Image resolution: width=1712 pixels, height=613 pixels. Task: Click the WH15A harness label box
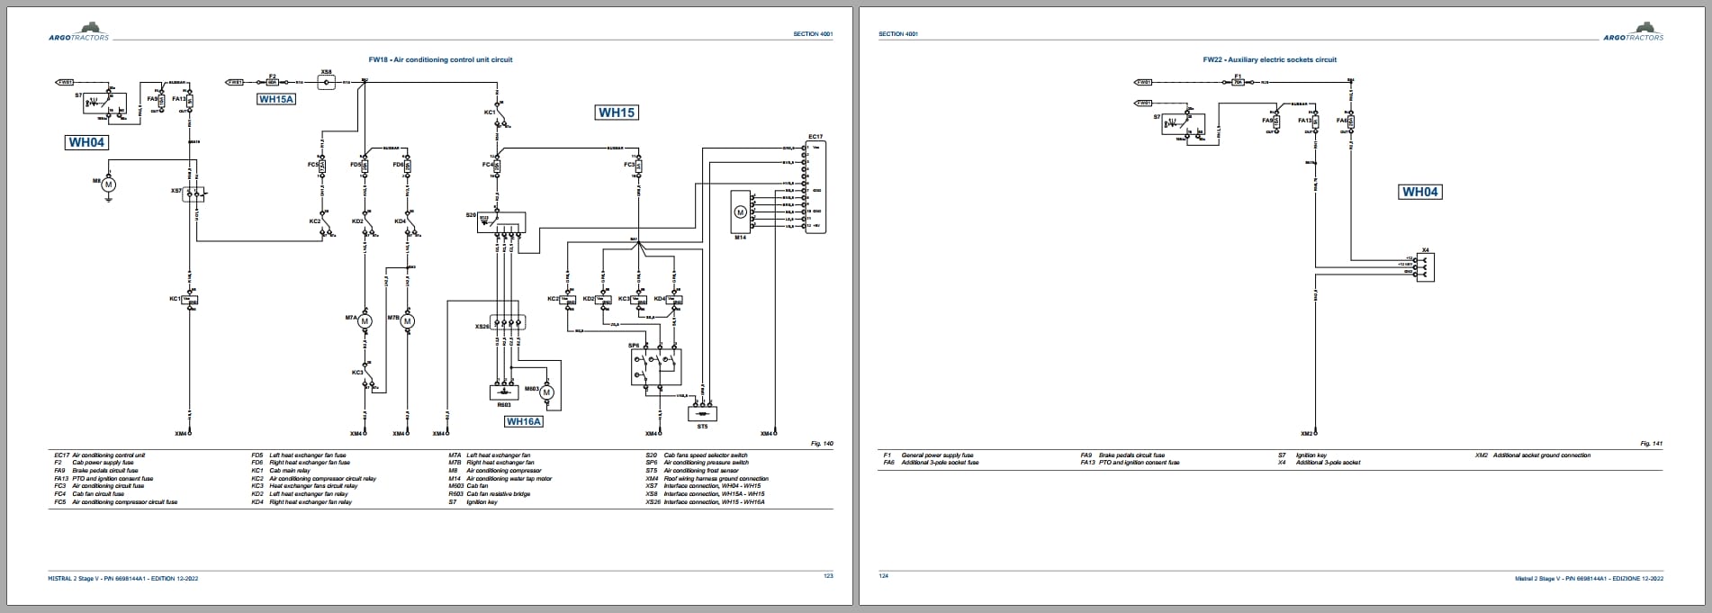[x=276, y=99]
